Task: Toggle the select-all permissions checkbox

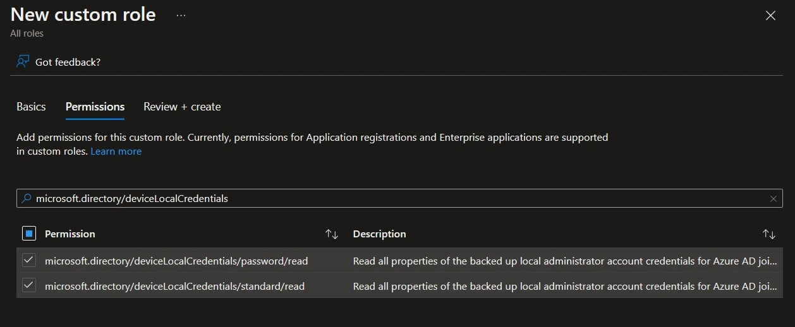Action: [29, 234]
